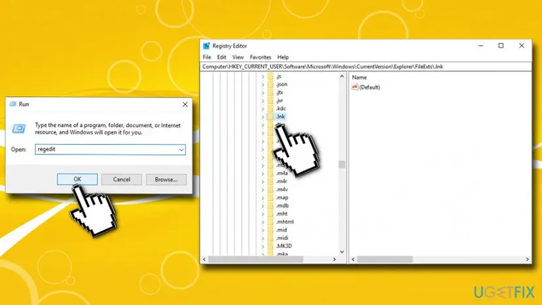Select the .mdb key in the tree
542x305 pixels.
pos(282,206)
